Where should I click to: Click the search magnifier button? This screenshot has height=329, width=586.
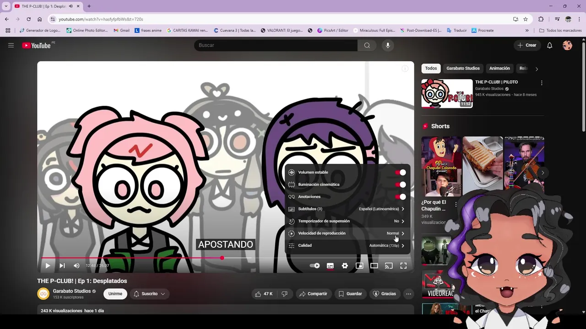[367, 45]
